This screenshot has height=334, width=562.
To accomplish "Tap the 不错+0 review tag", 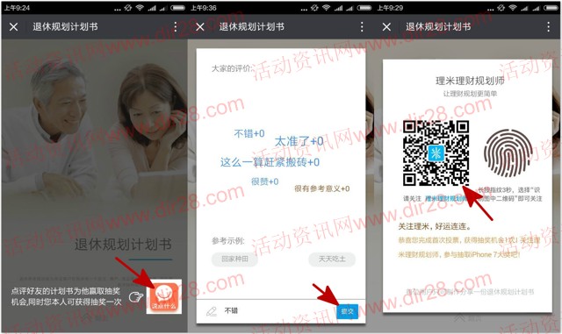I will [x=249, y=133].
